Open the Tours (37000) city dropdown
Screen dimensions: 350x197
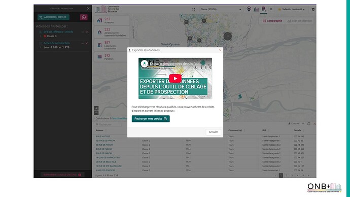221,9
